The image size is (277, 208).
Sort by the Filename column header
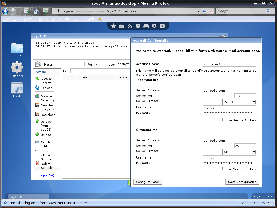coord(96,77)
